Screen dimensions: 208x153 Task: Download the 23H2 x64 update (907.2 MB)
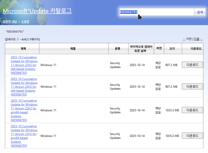[192, 86]
